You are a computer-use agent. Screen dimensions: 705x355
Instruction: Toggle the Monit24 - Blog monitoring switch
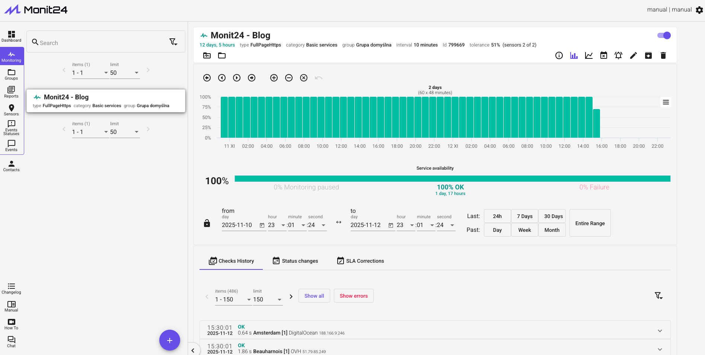[664, 35]
